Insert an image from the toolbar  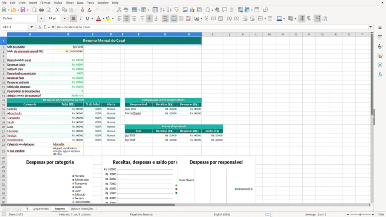(185, 10)
